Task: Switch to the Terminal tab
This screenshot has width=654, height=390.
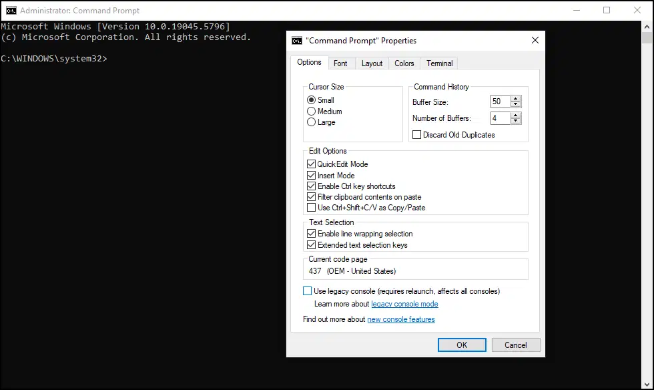Action: coord(440,63)
